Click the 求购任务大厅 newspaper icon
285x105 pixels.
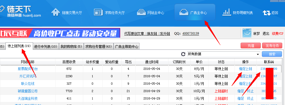pyautogui.click(x=98, y=12)
